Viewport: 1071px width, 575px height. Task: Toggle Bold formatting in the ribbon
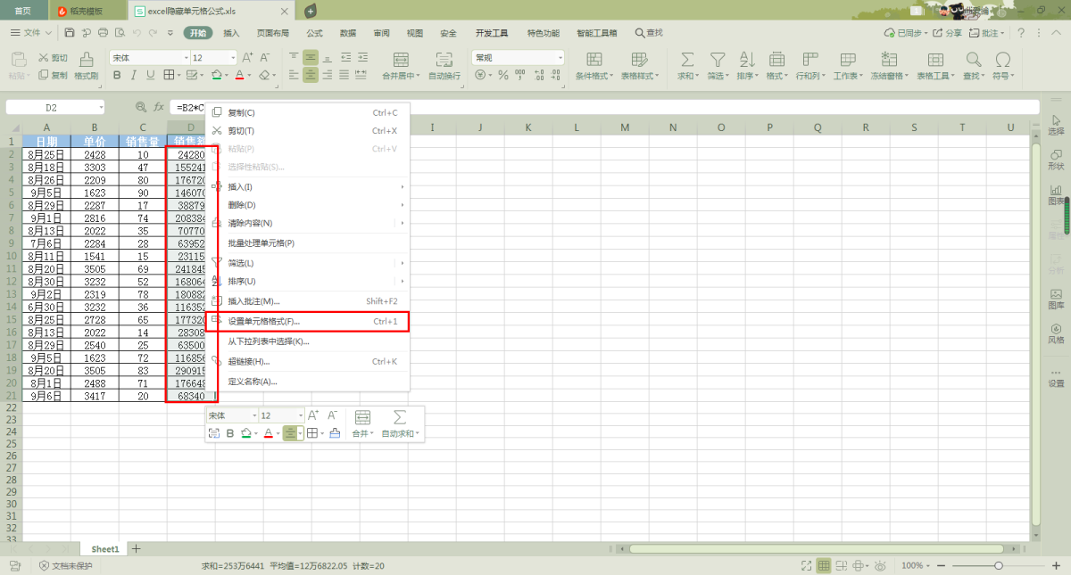pos(117,76)
